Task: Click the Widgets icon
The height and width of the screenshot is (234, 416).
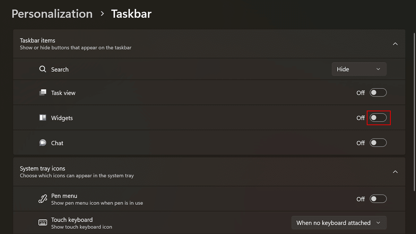Action: click(43, 118)
